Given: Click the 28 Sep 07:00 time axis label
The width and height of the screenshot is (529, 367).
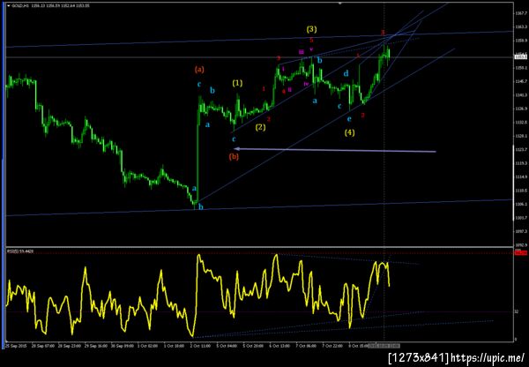Looking at the screenshot, I should point(43,346).
